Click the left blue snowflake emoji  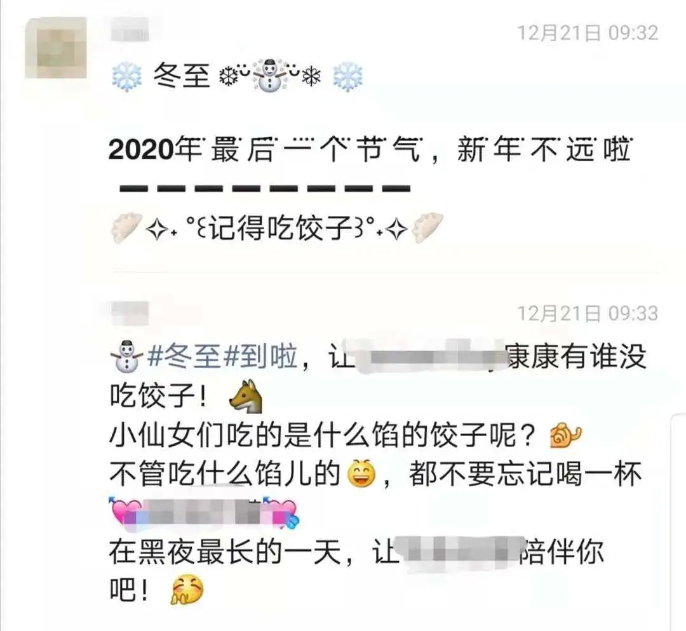[127, 77]
